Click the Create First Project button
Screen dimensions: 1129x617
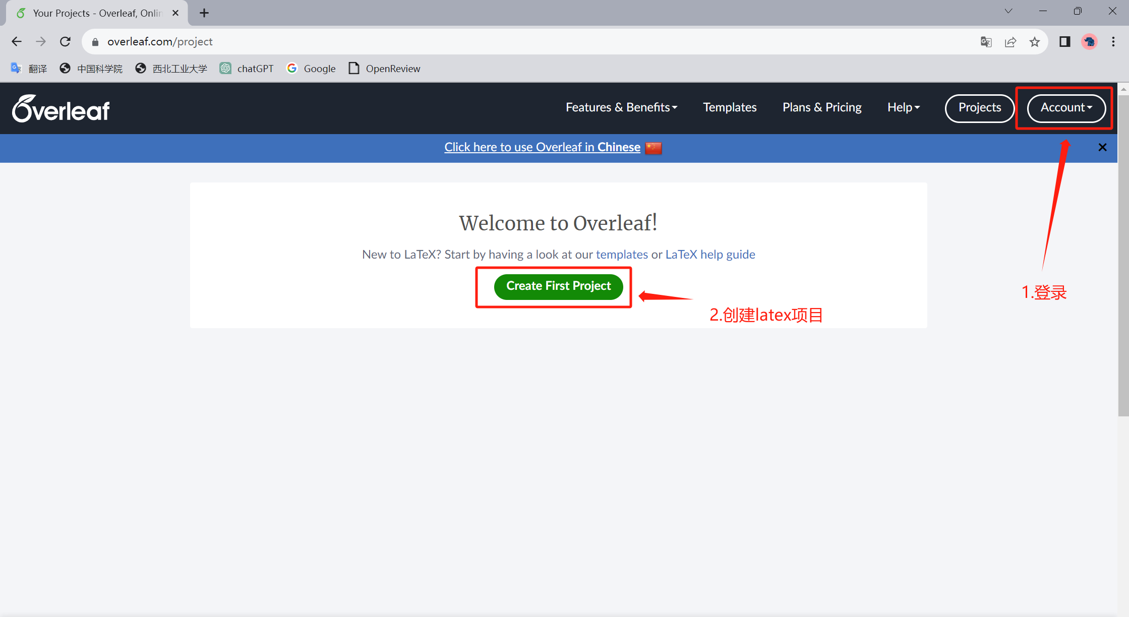coord(558,286)
